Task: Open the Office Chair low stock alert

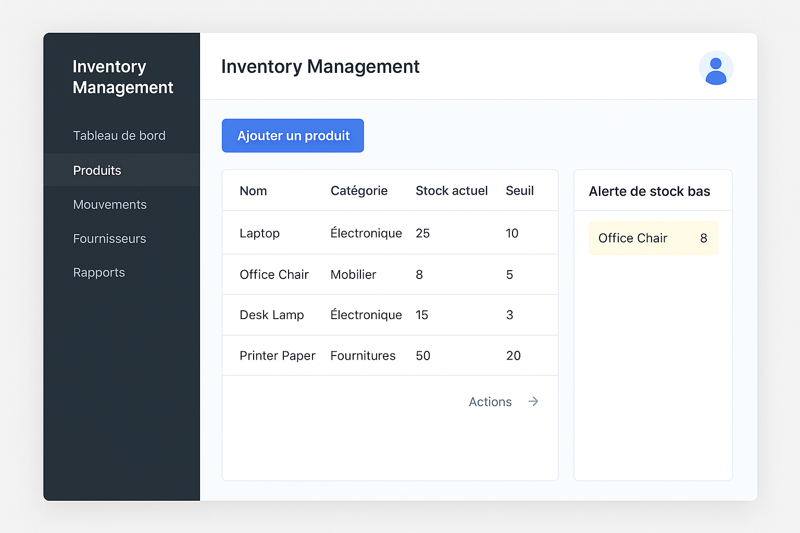Action: pyautogui.click(x=653, y=238)
